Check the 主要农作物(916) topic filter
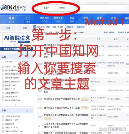 pyautogui.click(x=3, y=93)
